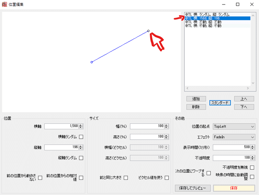Image resolution: width=259 pixels, height=195 pixels.
Task: Select the black endpoint node on canvas
Action: click(x=148, y=31)
